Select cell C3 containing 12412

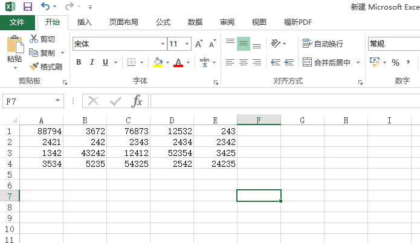click(x=129, y=152)
